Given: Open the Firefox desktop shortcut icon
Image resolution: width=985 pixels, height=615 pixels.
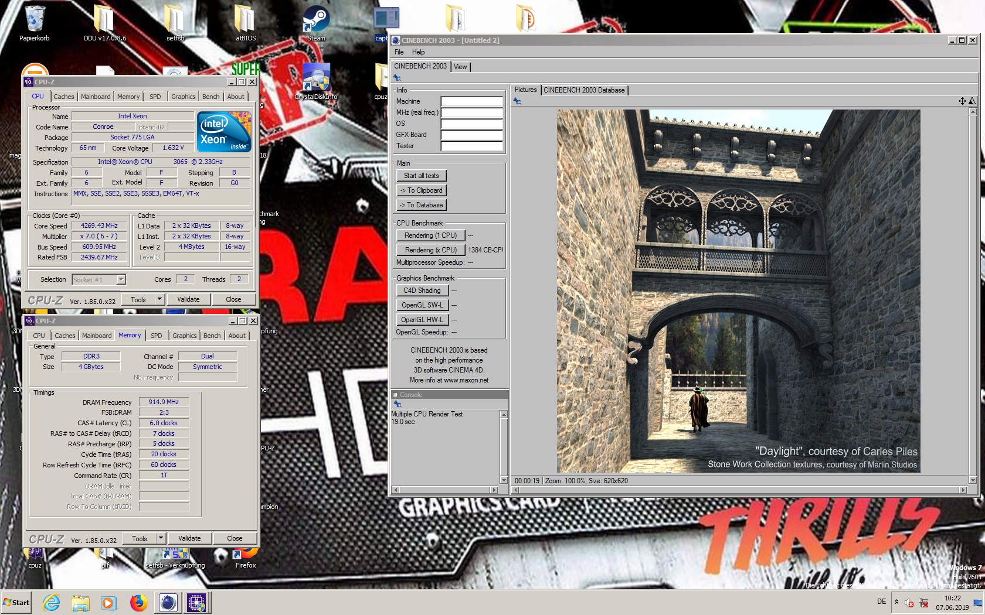Looking at the screenshot, I should 246,556.
